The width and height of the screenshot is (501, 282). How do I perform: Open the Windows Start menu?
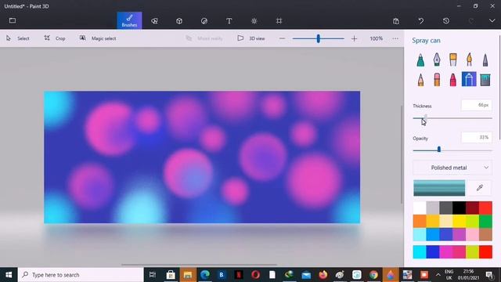click(x=9, y=275)
